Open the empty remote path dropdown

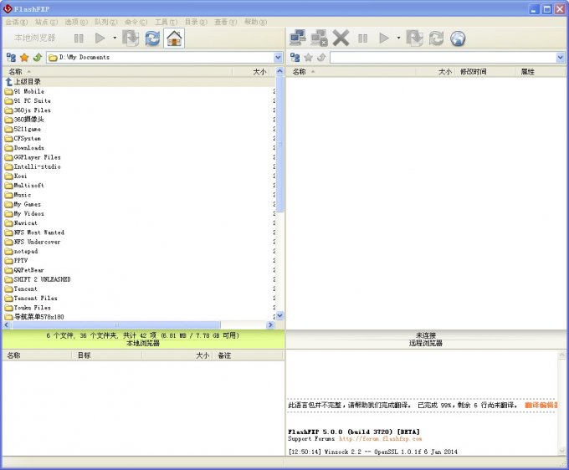(x=561, y=58)
